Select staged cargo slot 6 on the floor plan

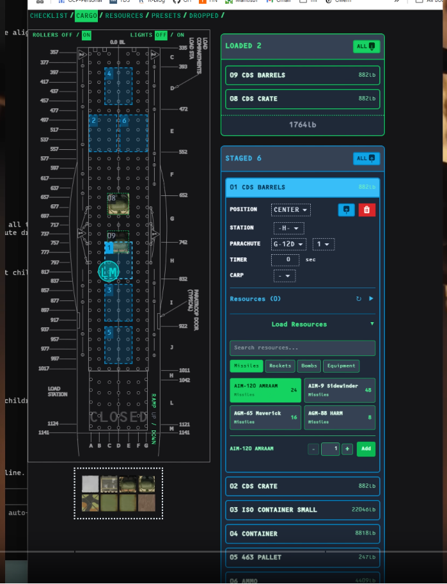[134, 133]
